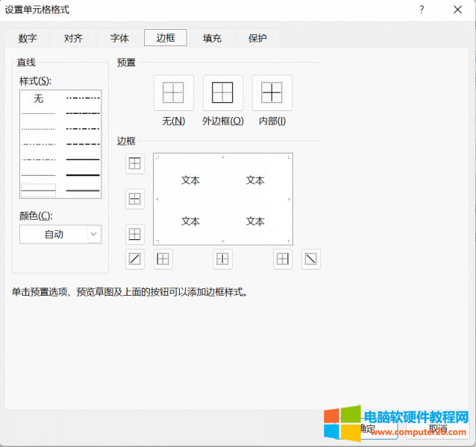Select the 内部(I) inside border preset
This screenshot has height=447, width=476.
[272, 93]
